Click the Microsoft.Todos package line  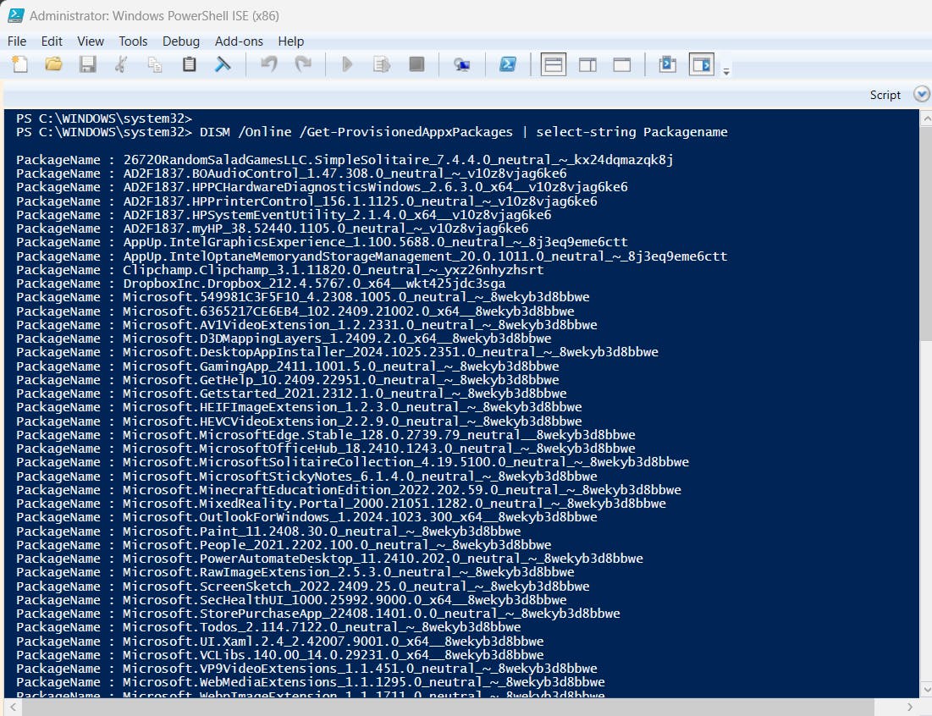pyautogui.click(x=268, y=627)
